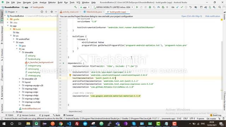The width and height of the screenshot is (226, 127).
Task: Open the Profile app gauge icon
Action: click(159, 7)
